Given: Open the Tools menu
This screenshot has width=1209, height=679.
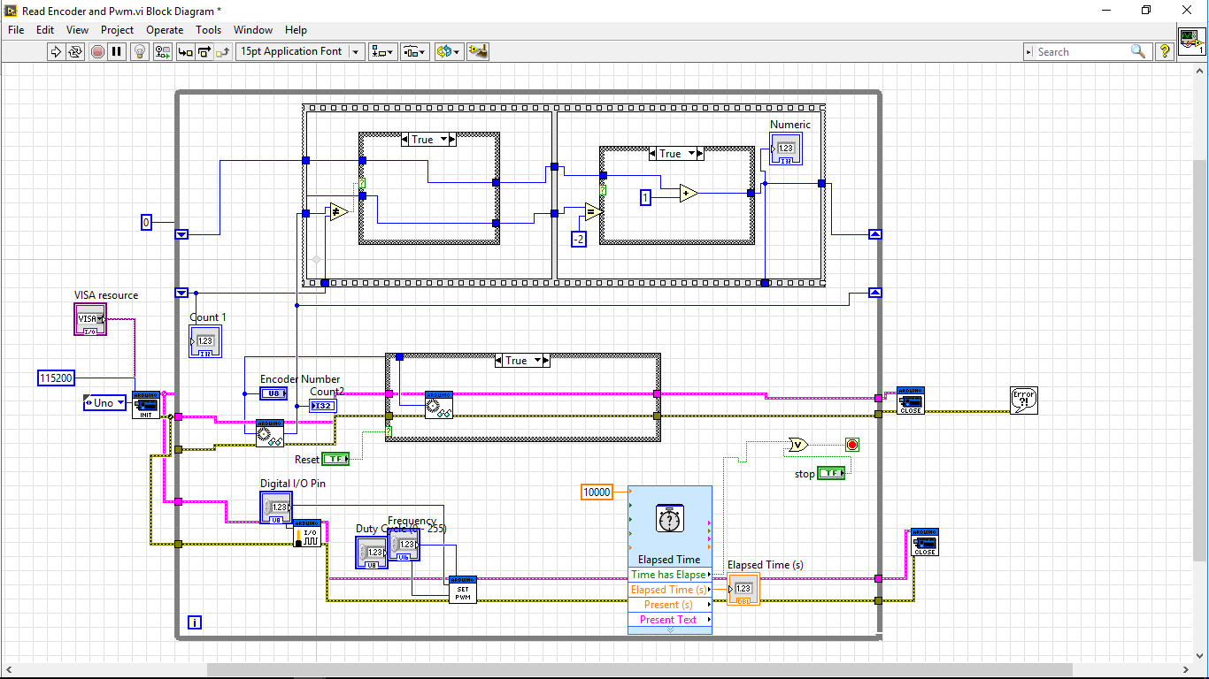Looking at the screenshot, I should [x=208, y=29].
